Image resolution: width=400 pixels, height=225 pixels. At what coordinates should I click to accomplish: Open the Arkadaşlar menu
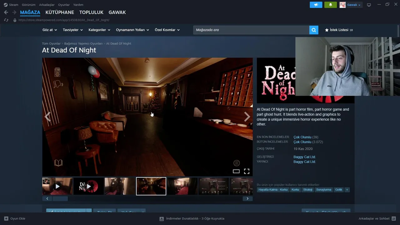coord(47,5)
